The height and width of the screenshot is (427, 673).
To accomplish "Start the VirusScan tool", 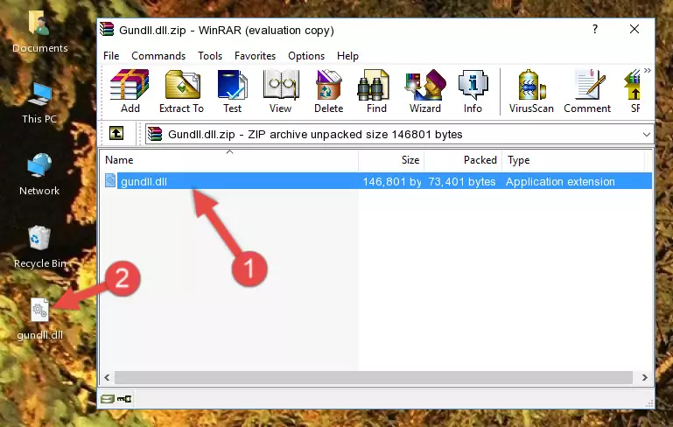I will 531,91.
